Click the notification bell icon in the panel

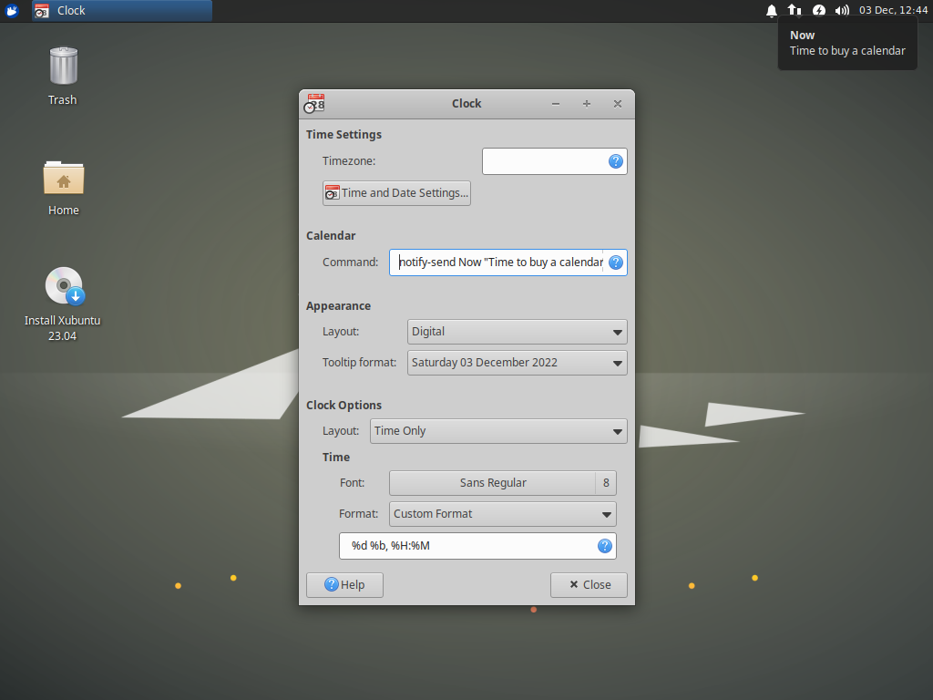pyautogui.click(x=771, y=10)
